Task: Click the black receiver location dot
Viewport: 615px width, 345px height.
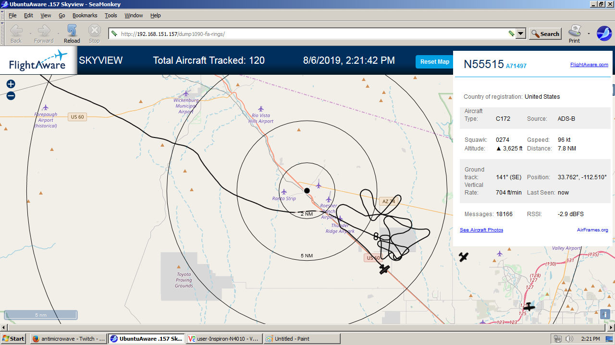Action: tap(307, 190)
